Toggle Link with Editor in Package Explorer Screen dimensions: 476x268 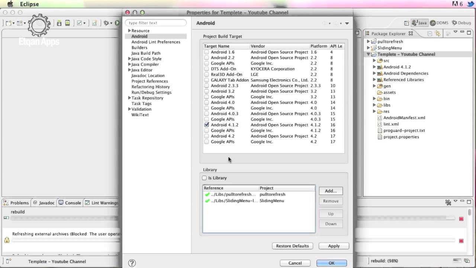point(438,33)
